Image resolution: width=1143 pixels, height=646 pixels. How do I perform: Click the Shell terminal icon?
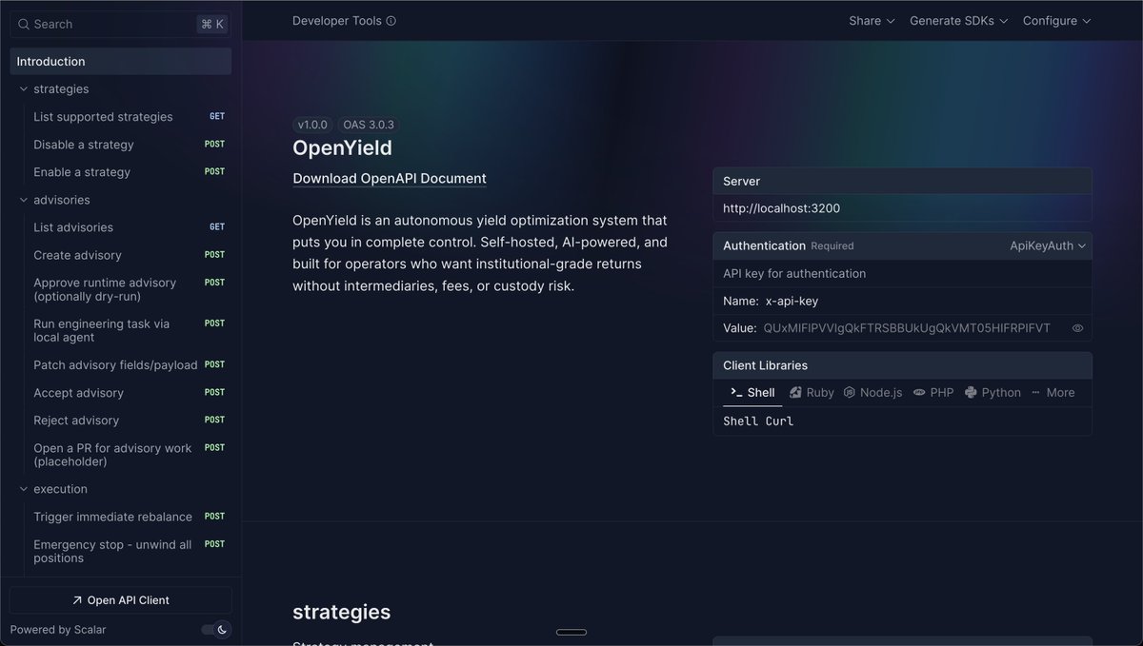(736, 392)
